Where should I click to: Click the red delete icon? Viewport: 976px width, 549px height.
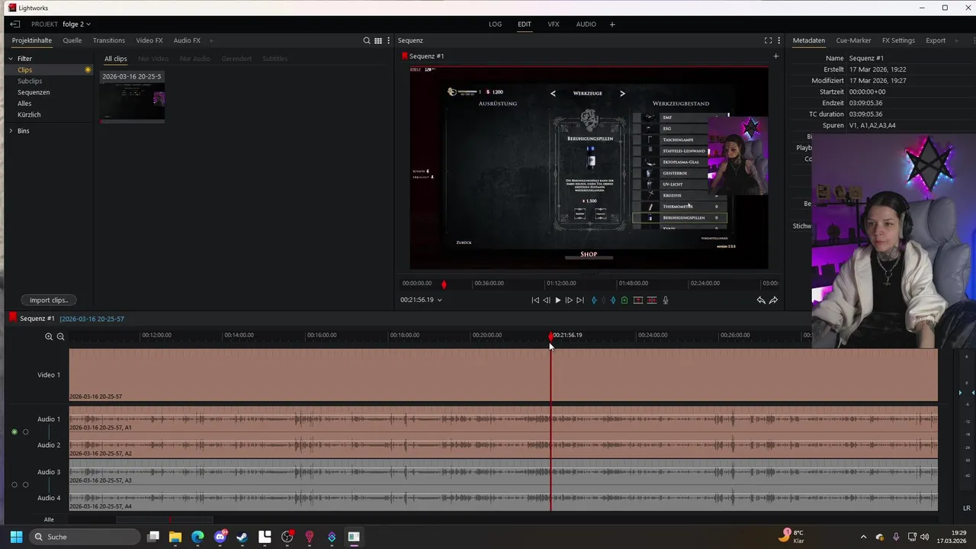coord(652,300)
